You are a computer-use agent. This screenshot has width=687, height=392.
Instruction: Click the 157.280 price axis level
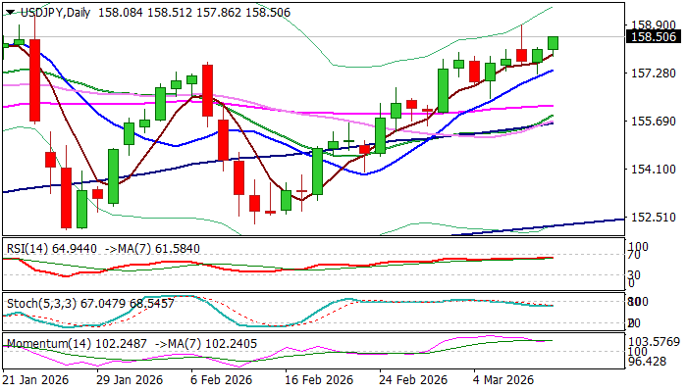point(653,73)
